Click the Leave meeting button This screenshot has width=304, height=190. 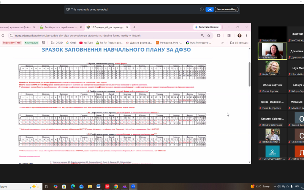[x=226, y=9]
